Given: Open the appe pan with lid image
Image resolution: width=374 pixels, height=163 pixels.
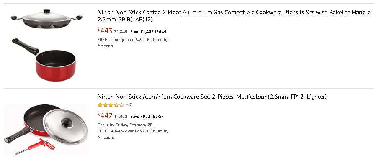Looking at the screenshot, I should pyautogui.click(x=46, y=19).
